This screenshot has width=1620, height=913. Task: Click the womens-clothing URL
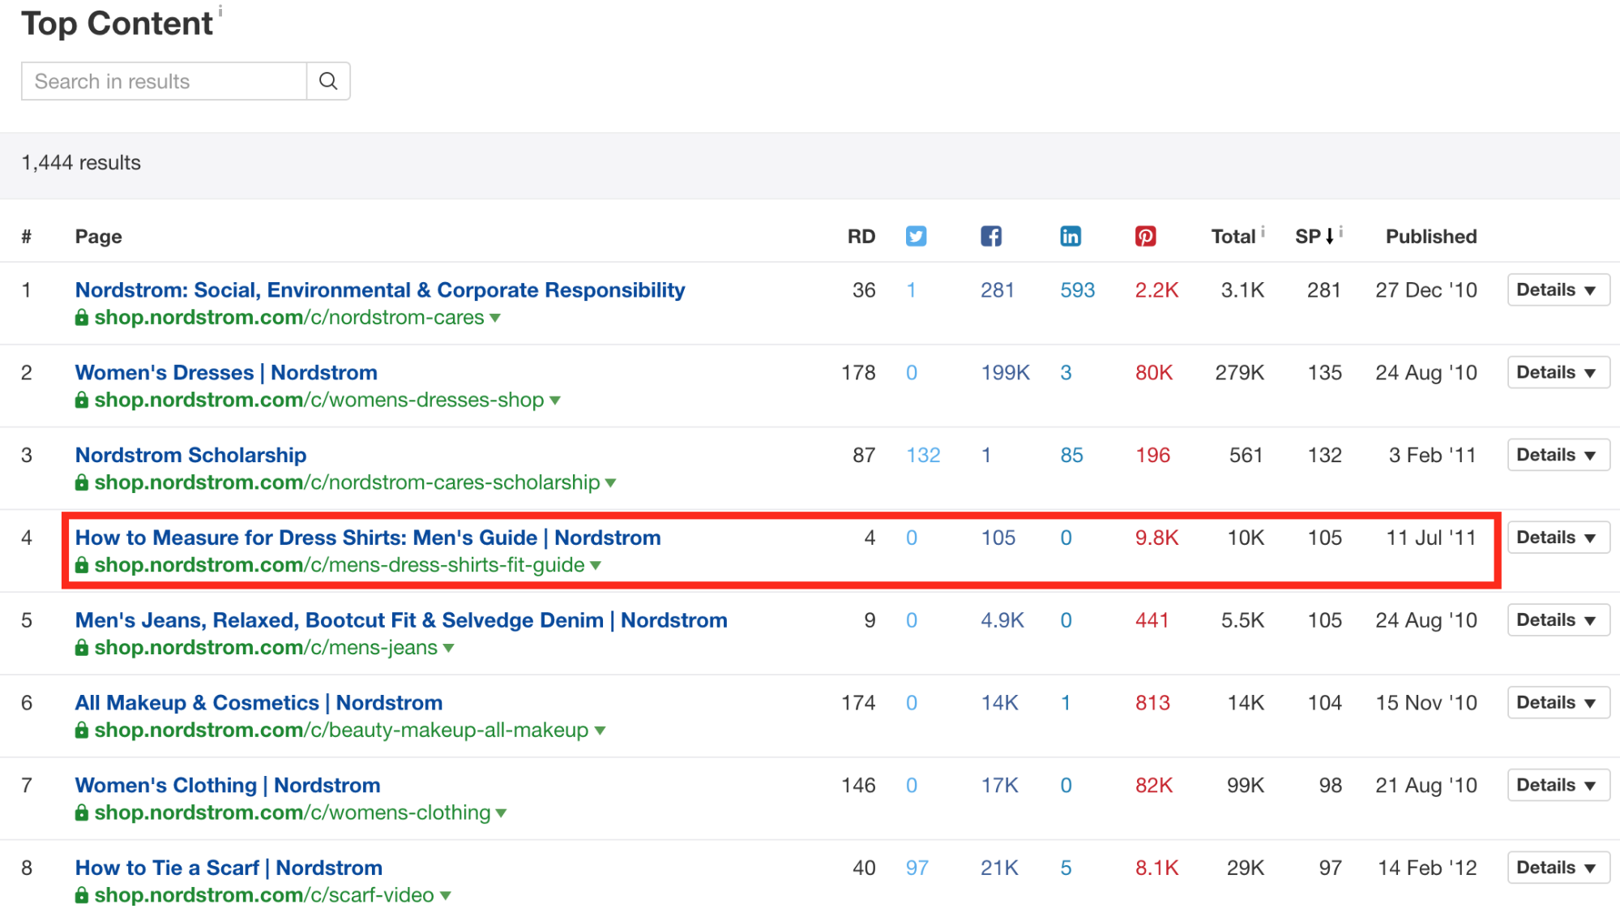[x=293, y=812]
